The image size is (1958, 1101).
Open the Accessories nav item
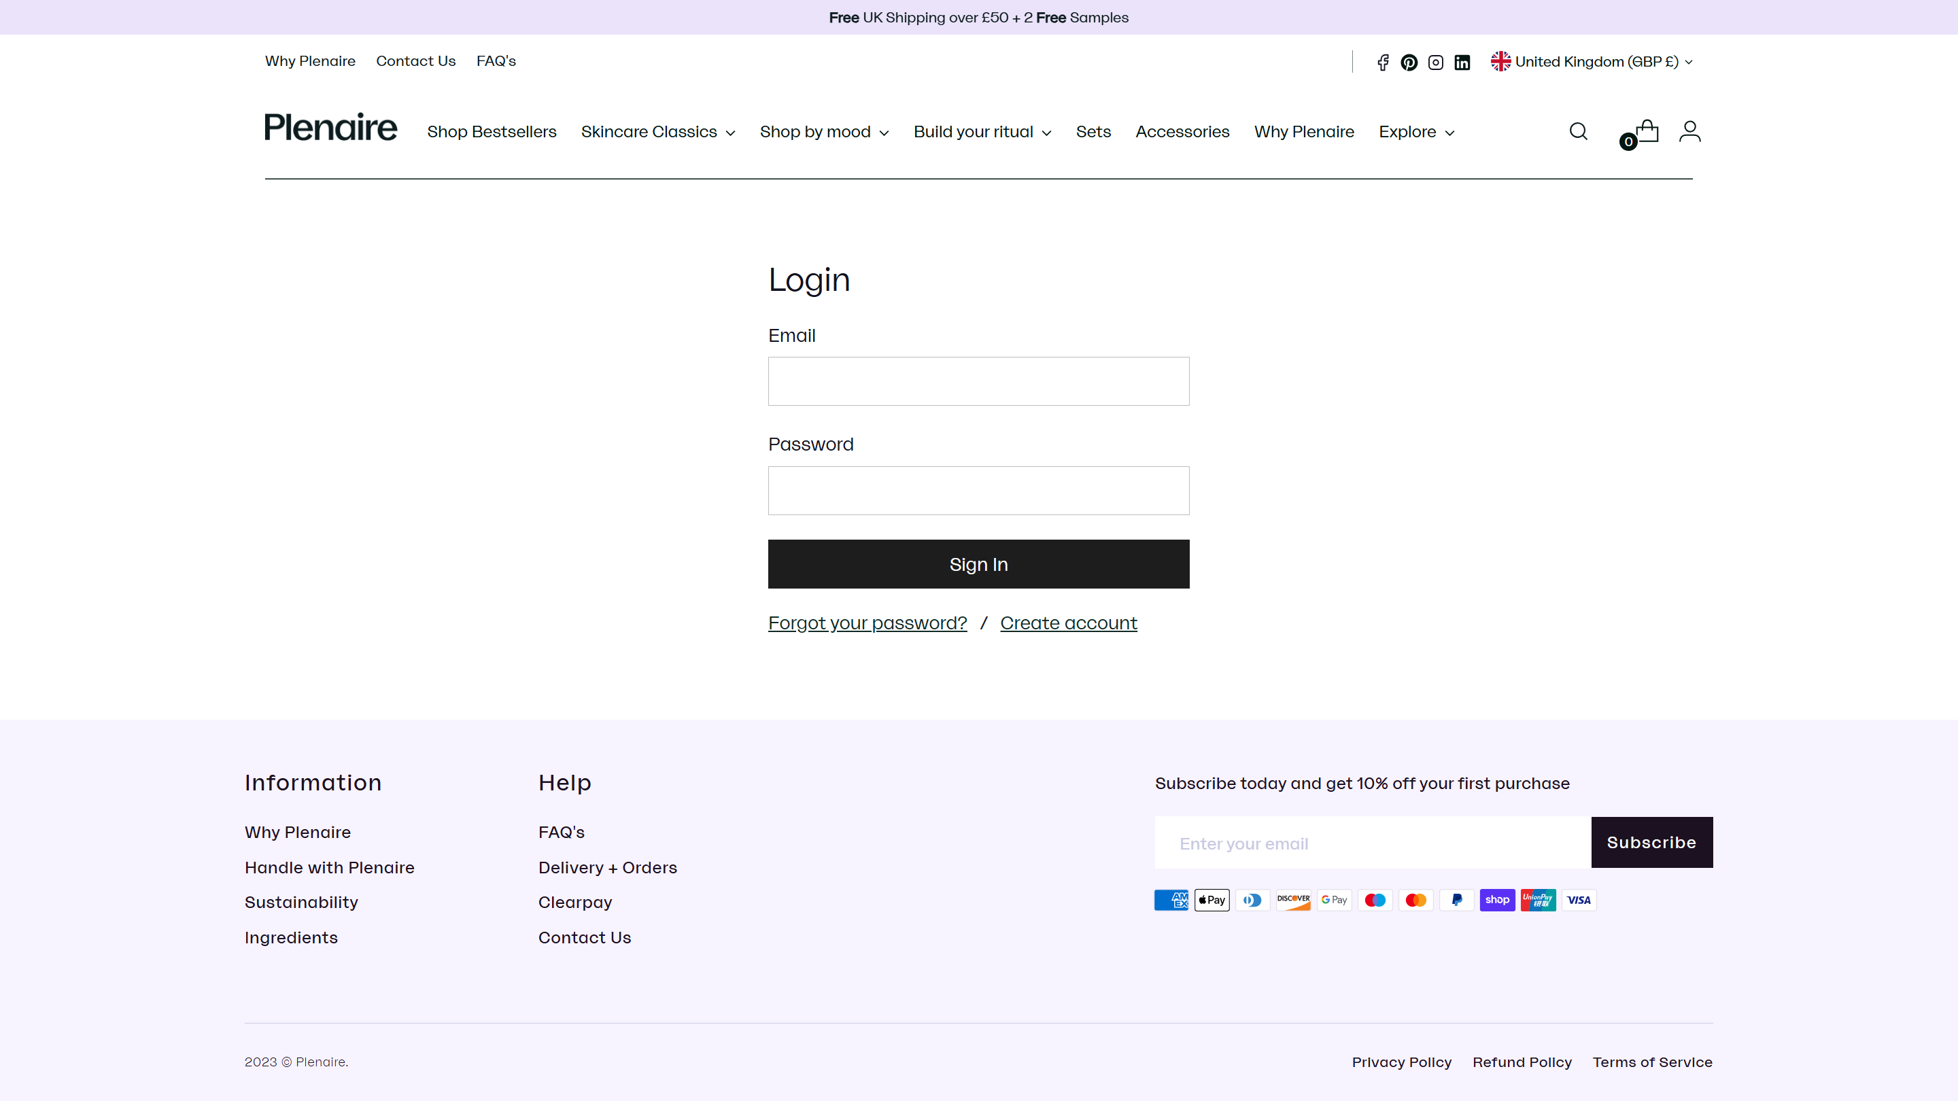pos(1182,131)
